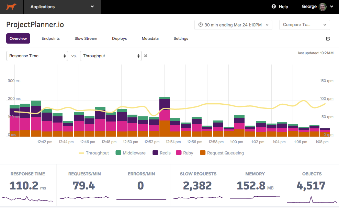Click the Memory 152.8 MB card
This screenshot has height=208, width=339.
255,185
